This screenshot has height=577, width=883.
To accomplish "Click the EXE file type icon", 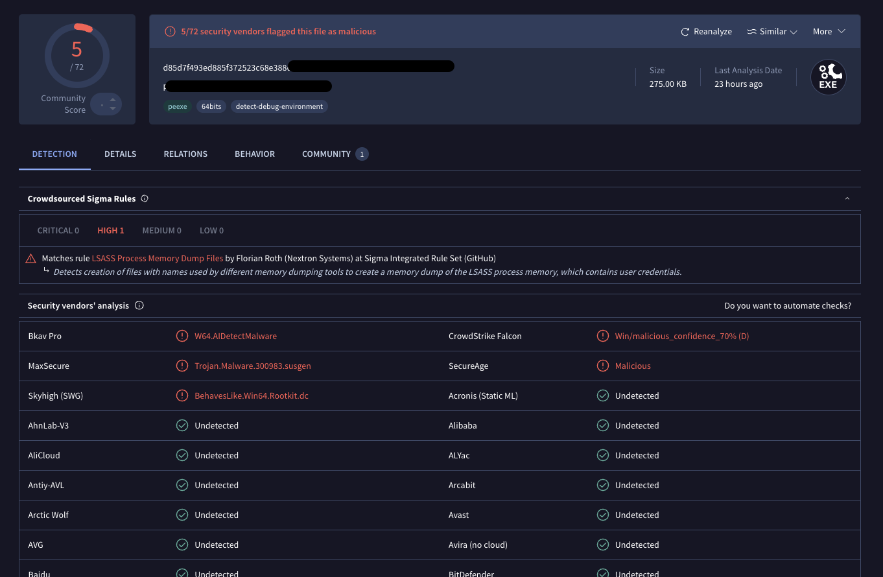I will [828, 78].
